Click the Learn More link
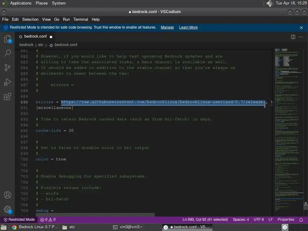This screenshot has height=231, width=308. [x=188, y=27]
